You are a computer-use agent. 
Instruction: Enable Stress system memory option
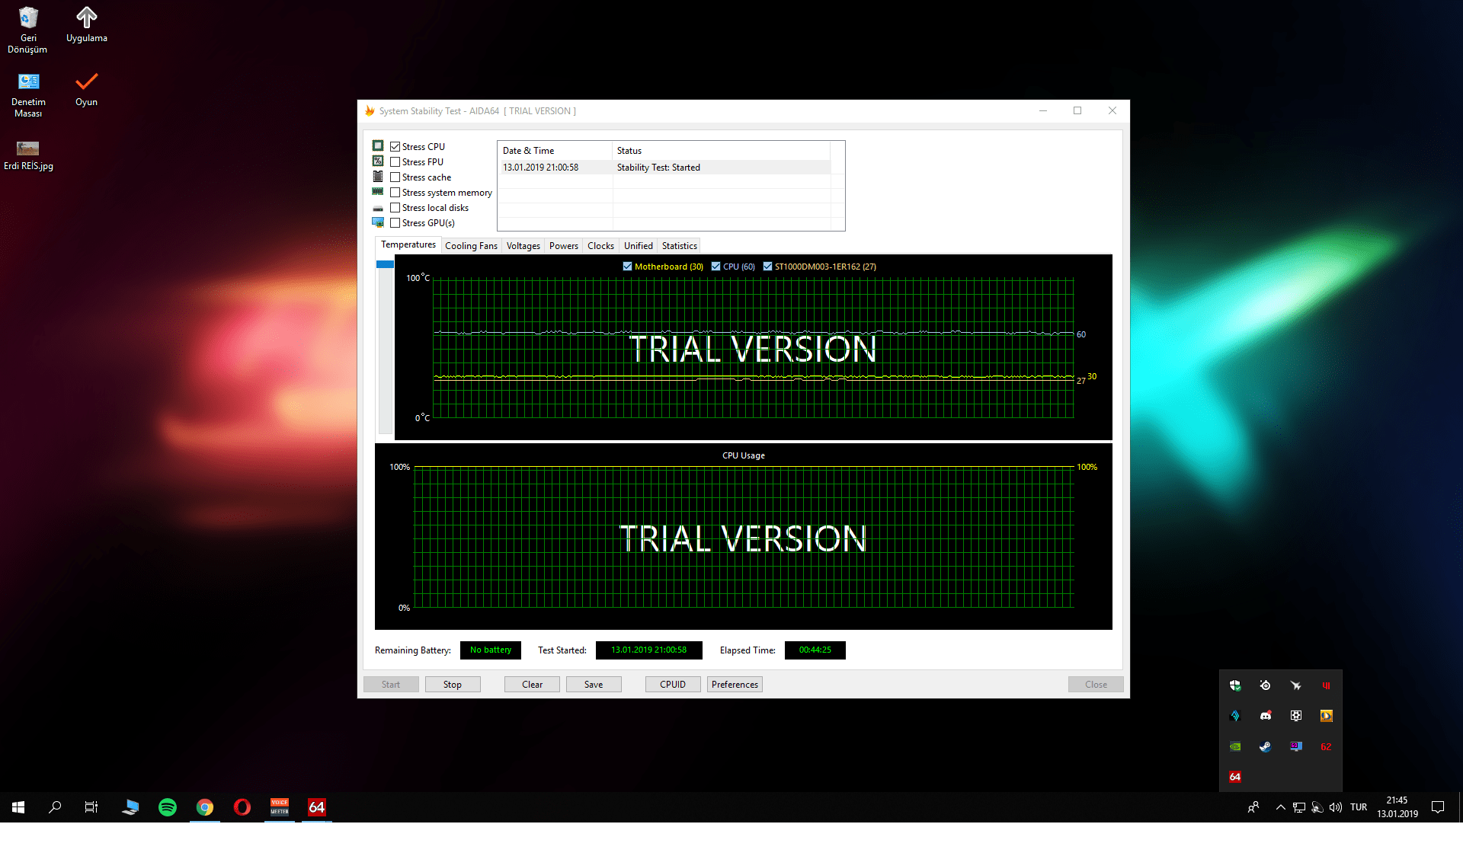[395, 193]
